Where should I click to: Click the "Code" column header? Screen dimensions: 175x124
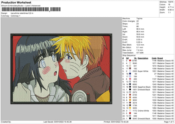click(x=154, y=58)
